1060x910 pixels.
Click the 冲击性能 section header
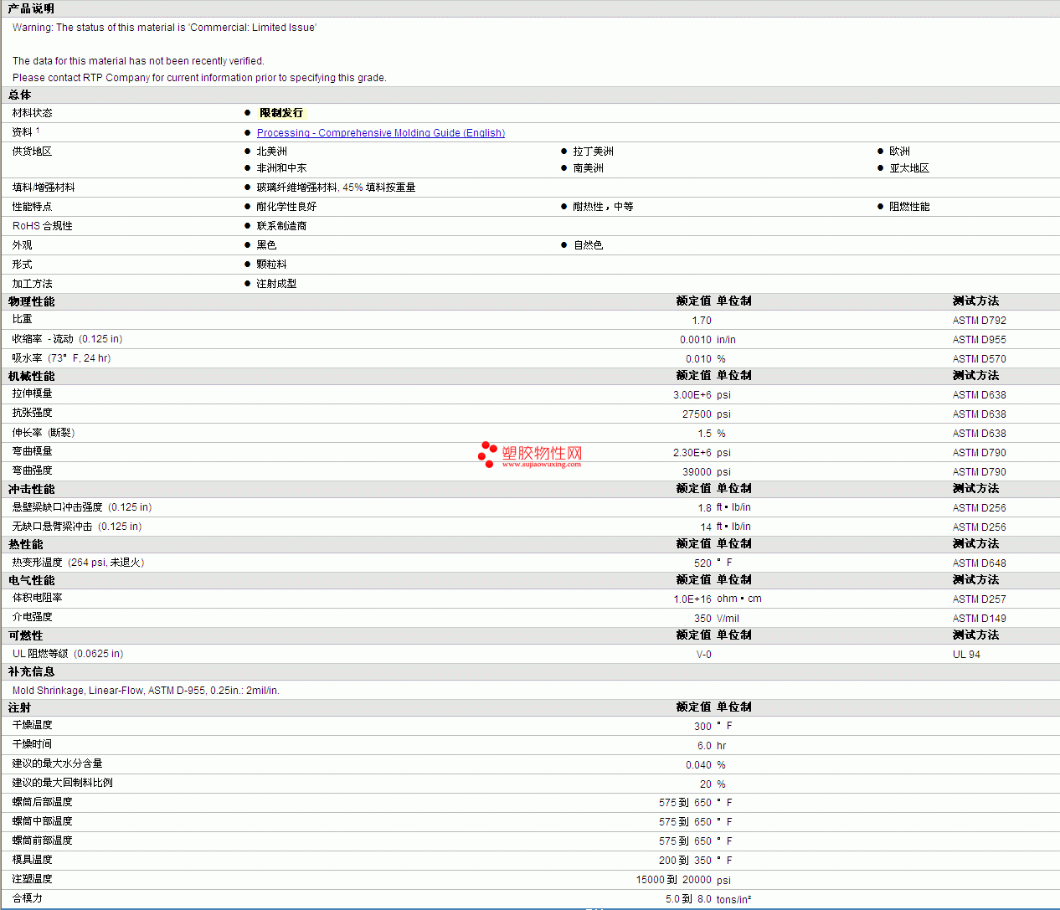coord(31,489)
